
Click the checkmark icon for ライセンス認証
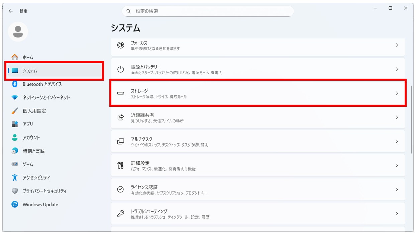[x=121, y=189]
